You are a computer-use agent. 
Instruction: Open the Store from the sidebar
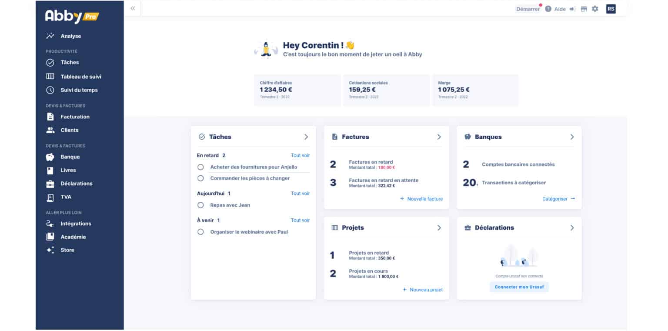(x=67, y=250)
